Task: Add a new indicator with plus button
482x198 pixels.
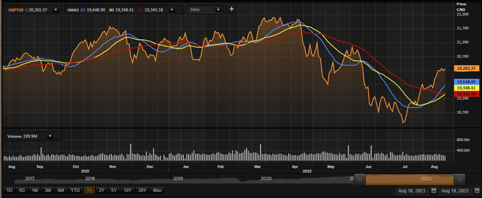Action: coord(231,9)
